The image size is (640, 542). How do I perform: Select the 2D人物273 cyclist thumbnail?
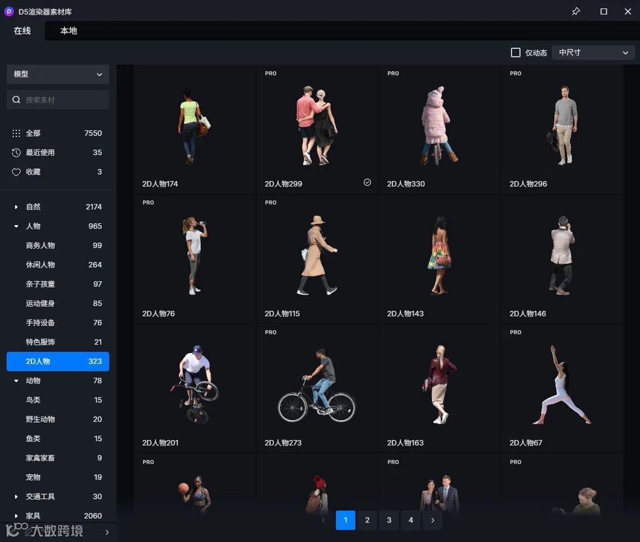point(317,389)
